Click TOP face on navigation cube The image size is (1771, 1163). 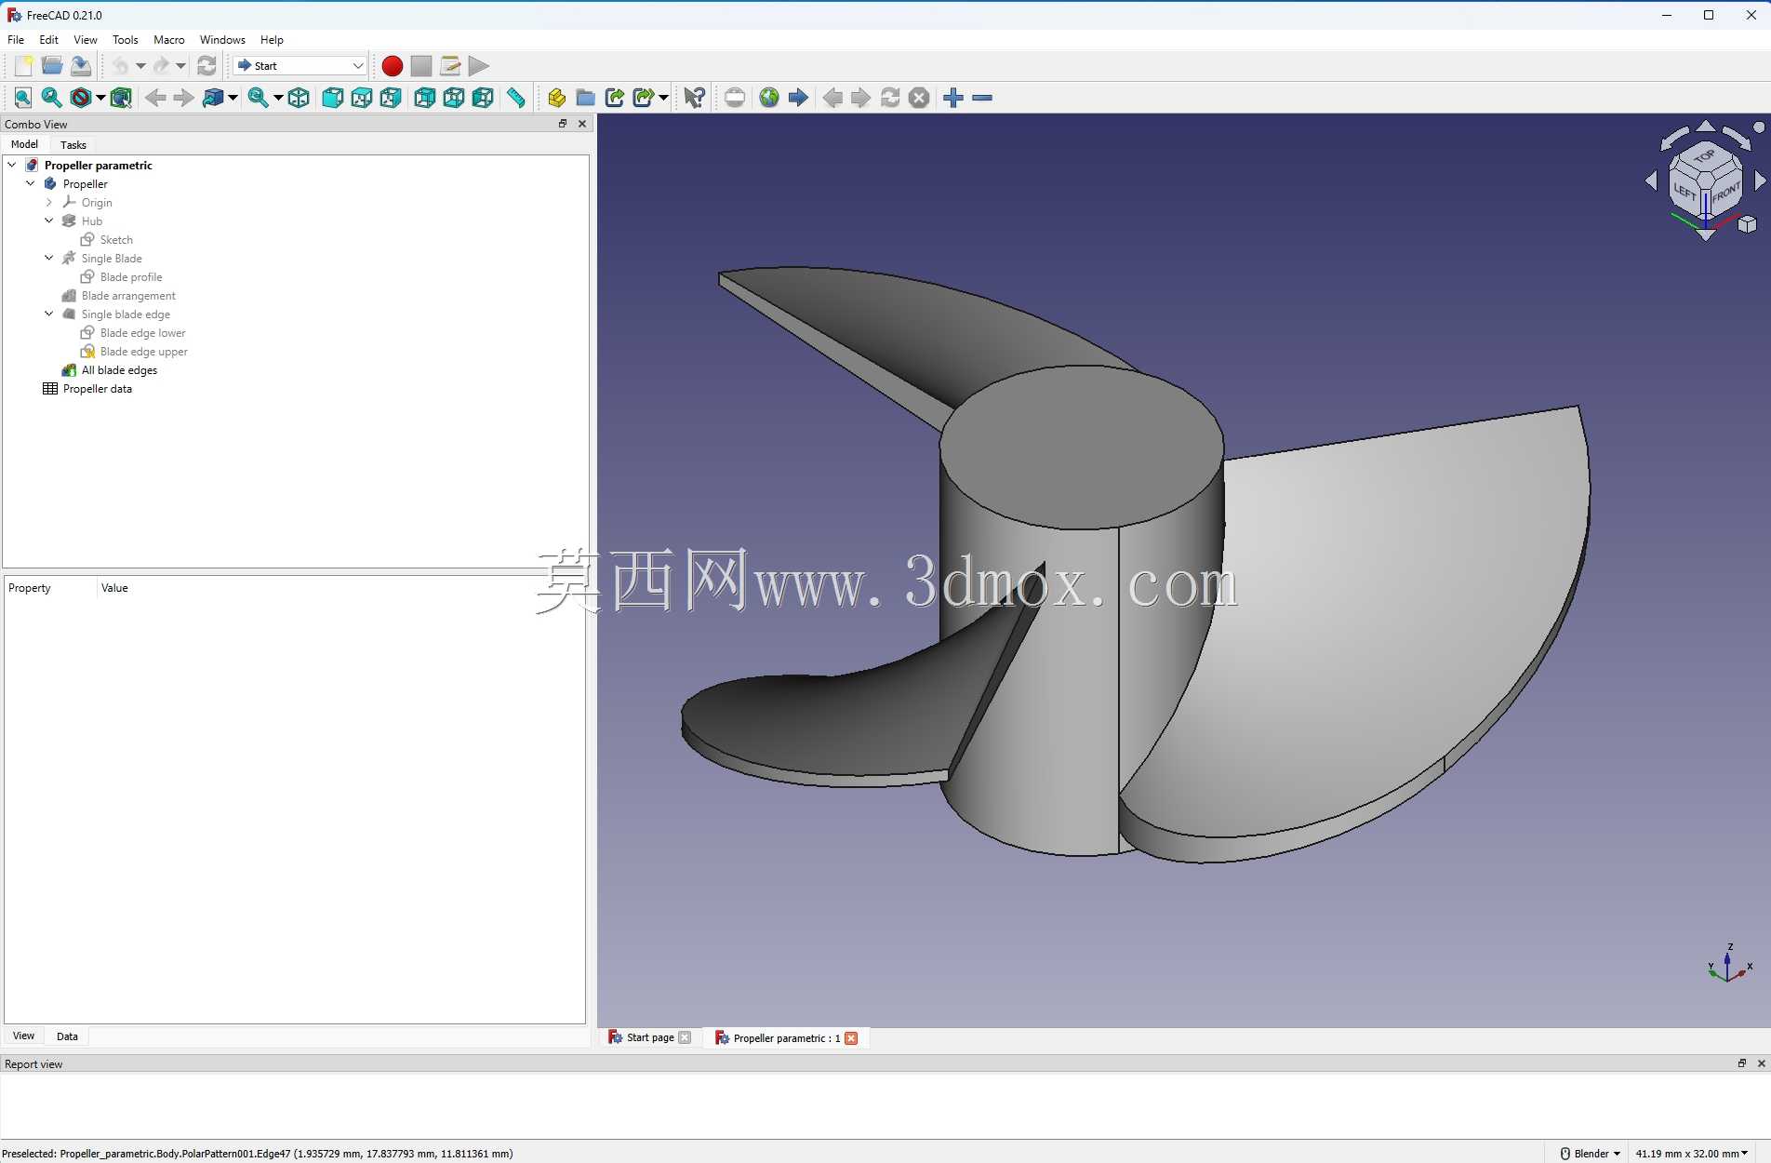tap(1704, 157)
